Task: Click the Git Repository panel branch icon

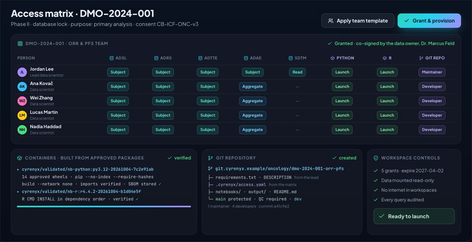Action: pos(210,158)
